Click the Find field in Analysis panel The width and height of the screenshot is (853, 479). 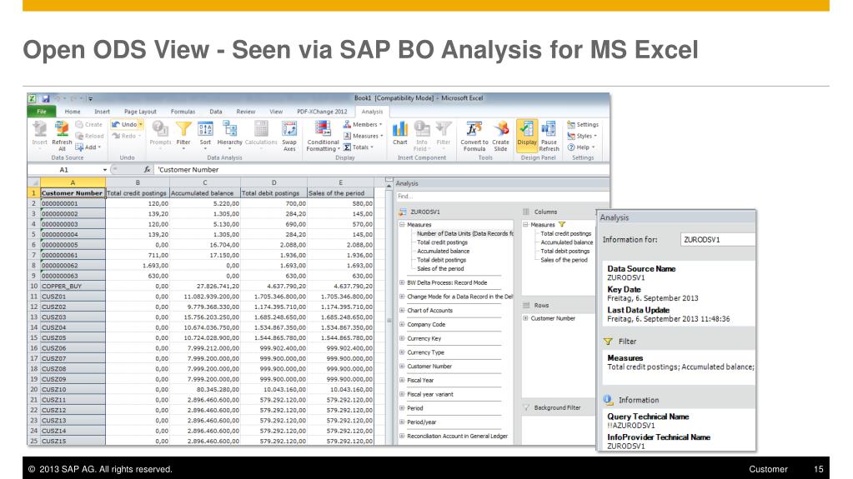(x=502, y=197)
